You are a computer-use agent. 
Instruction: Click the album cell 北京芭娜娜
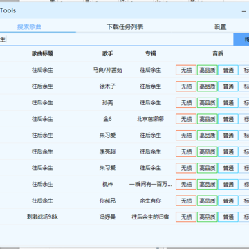[x=150, y=119]
